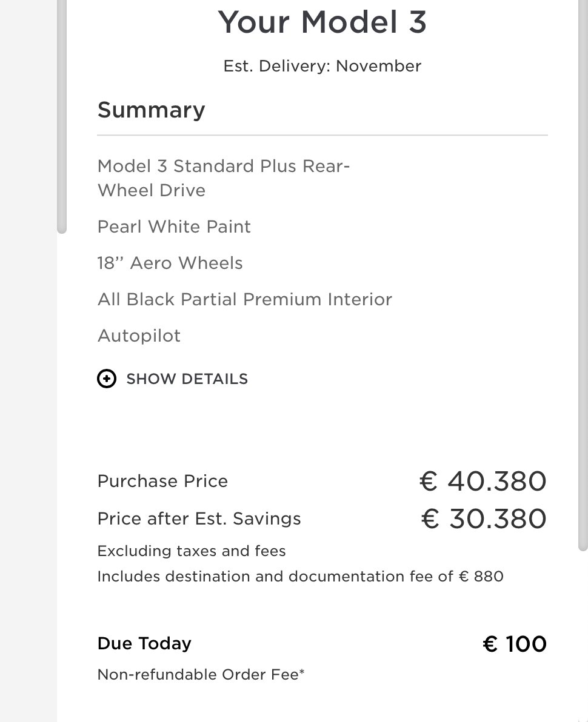Click the left panel vertical scrollbar
The height and width of the screenshot is (722, 588).
click(x=61, y=115)
